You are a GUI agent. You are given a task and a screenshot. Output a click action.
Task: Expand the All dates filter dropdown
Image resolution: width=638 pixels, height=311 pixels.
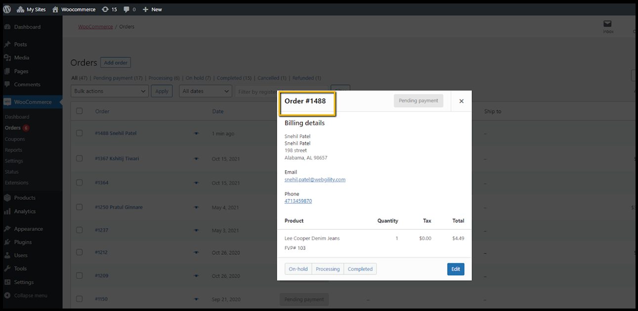pos(205,91)
